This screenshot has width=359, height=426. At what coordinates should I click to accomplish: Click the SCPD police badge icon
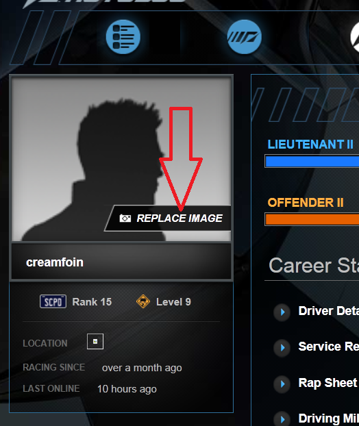click(x=53, y=301)
